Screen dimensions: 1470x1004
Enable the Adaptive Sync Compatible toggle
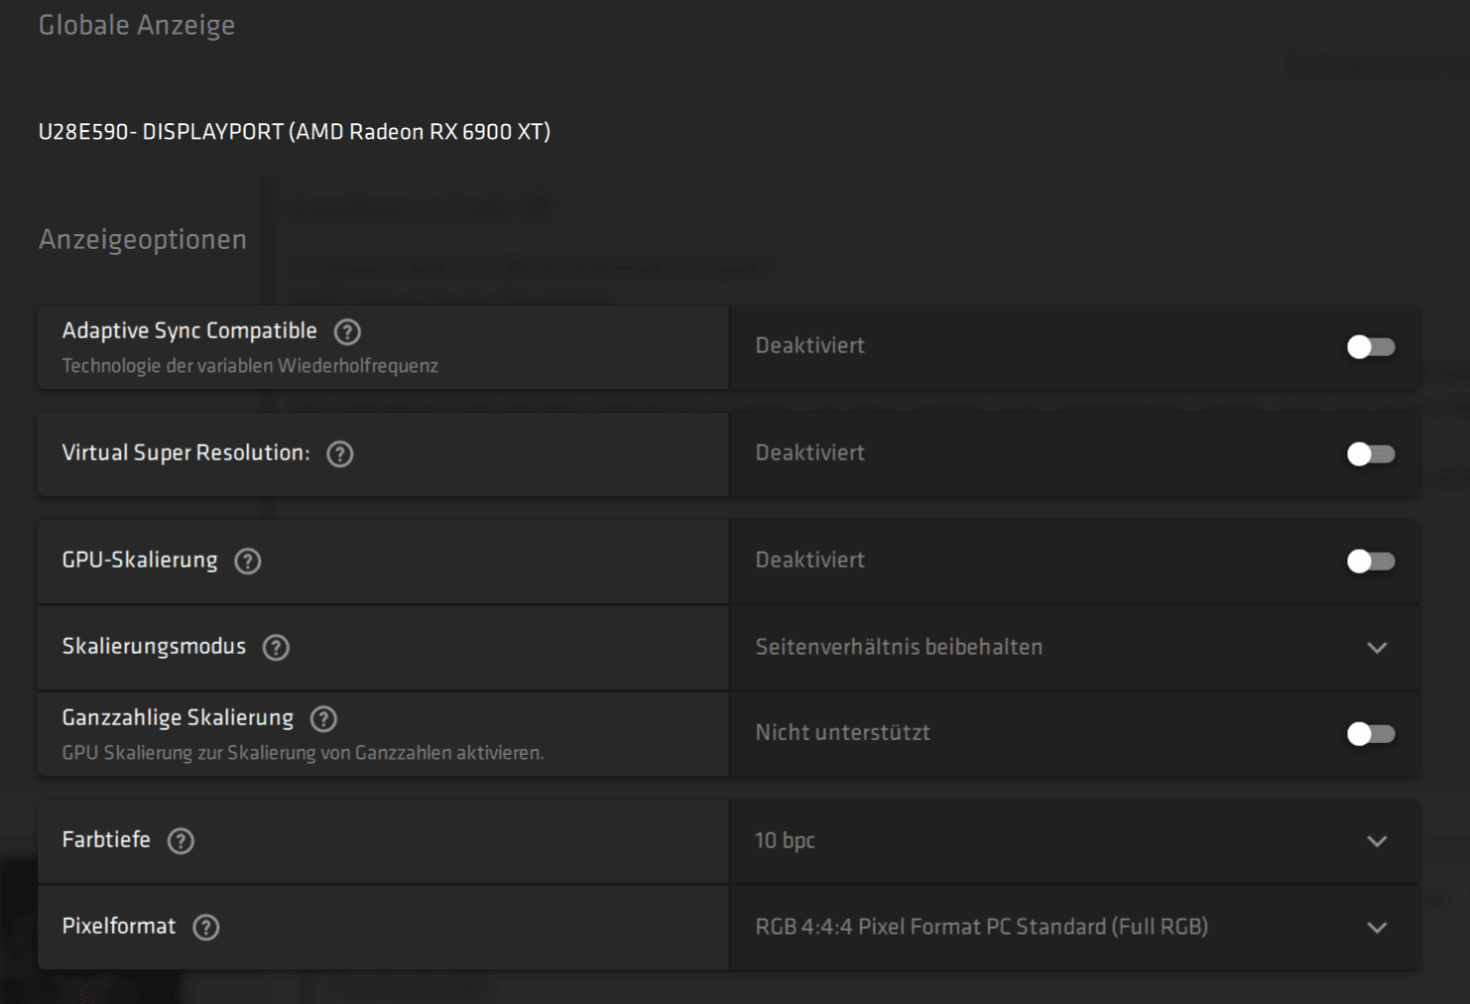[1371, 347]
